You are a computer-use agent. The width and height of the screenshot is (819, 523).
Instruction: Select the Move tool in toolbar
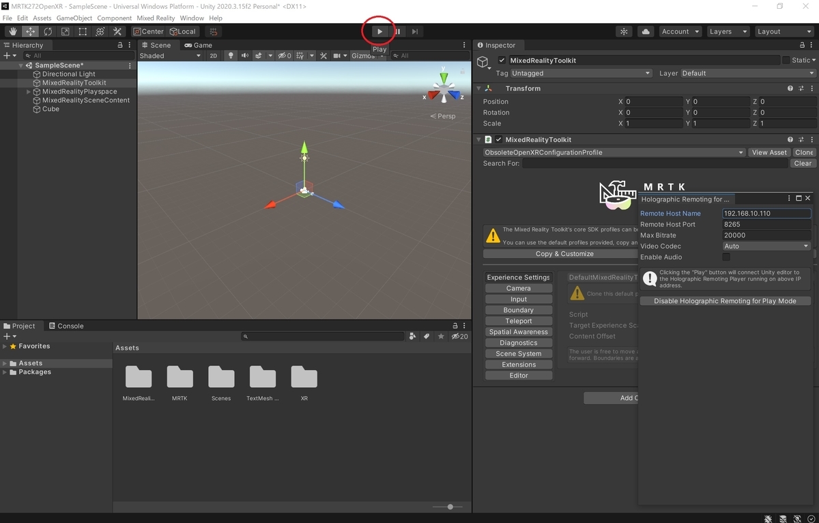(31, 31)
